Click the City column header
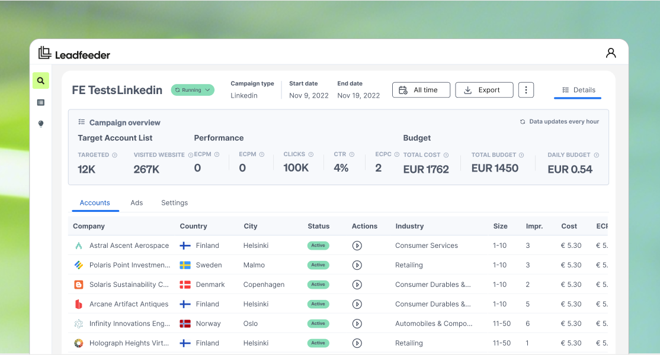This screenshot has height=355, width=660. 251,226
